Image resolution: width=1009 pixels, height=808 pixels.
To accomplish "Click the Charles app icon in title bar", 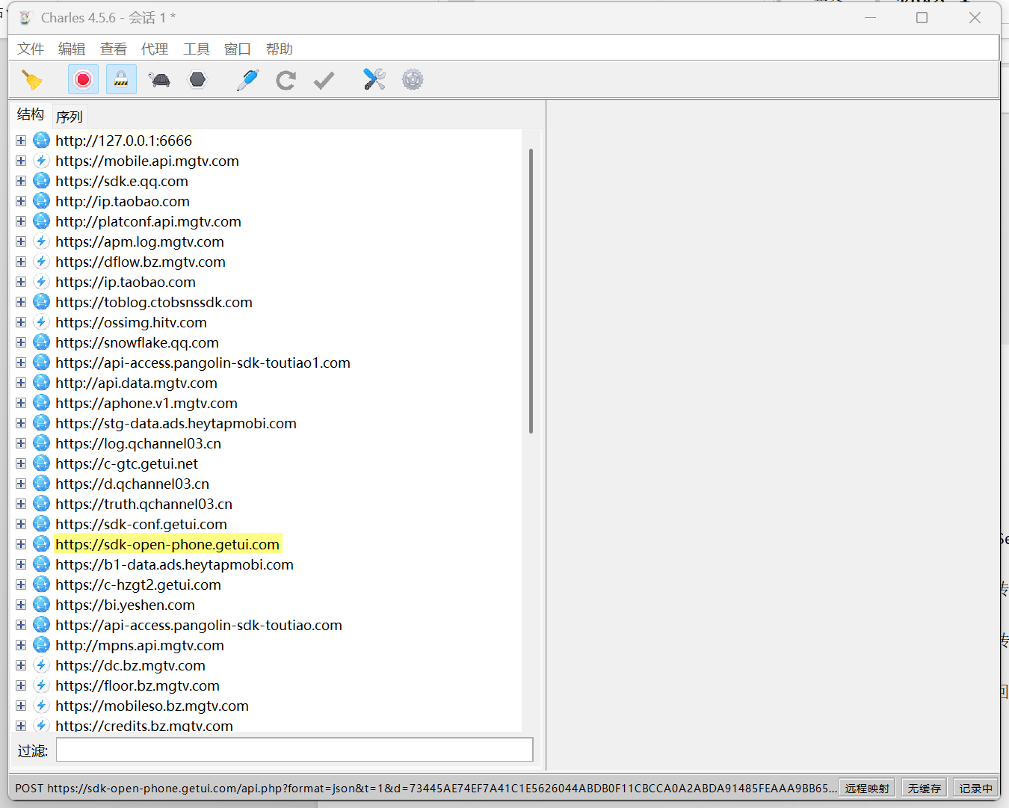I will 25,17.
